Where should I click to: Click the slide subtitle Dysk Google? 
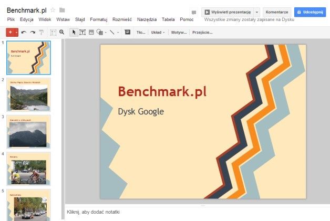point(141,111)
